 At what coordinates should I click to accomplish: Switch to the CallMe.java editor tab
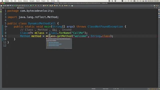click(x=21, y=8)
